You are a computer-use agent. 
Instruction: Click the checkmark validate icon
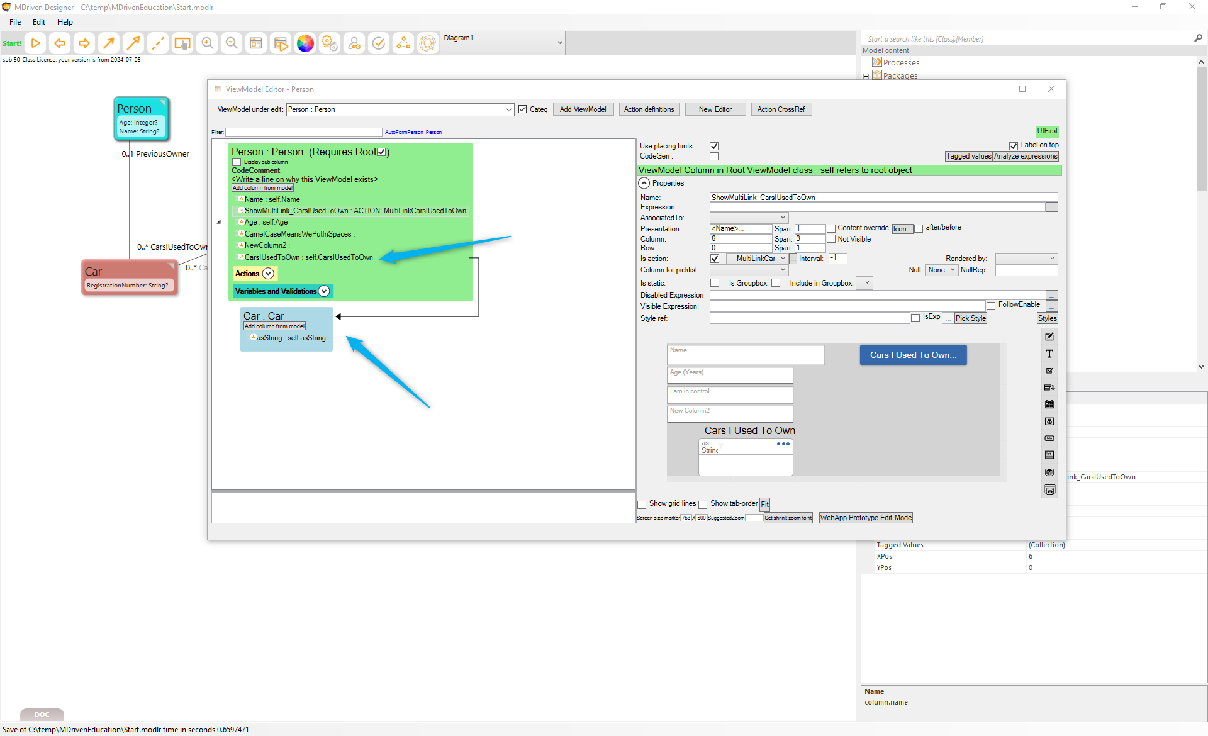[379, 43]
